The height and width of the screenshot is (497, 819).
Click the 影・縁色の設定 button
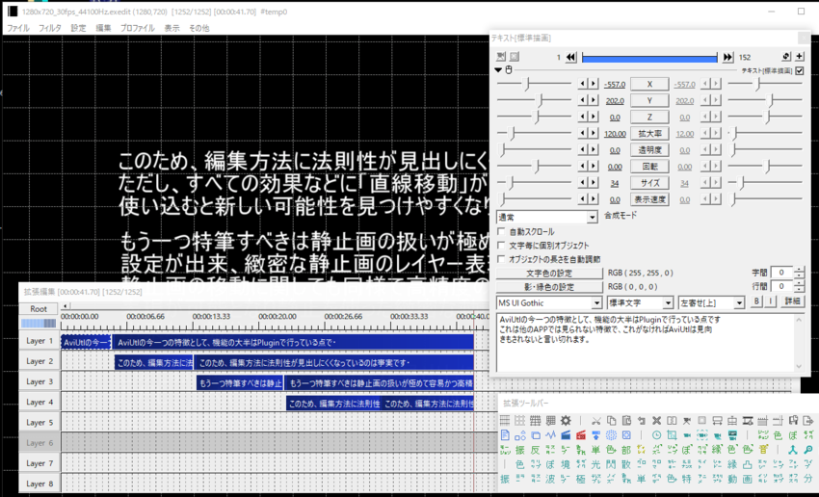click(549, 287)
